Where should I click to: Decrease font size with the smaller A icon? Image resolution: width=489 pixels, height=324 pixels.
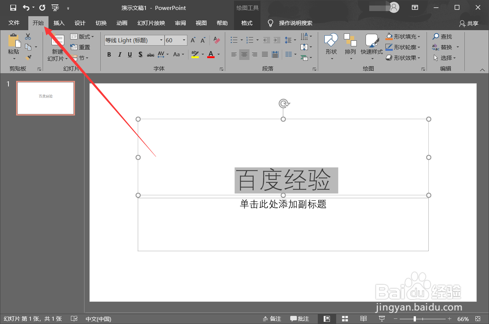203,40
